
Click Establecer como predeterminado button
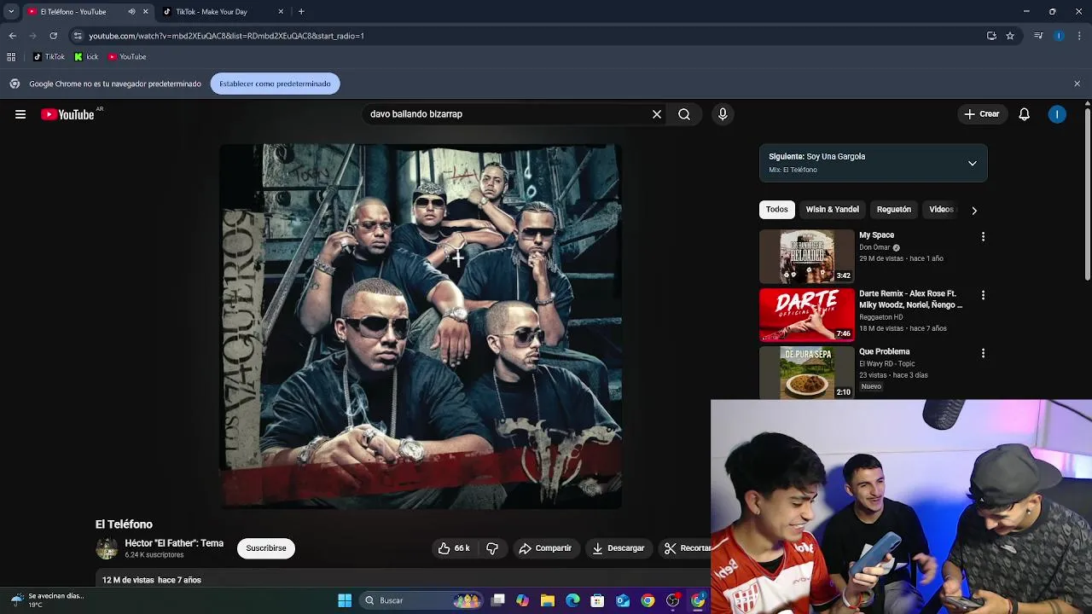[275, 84]
